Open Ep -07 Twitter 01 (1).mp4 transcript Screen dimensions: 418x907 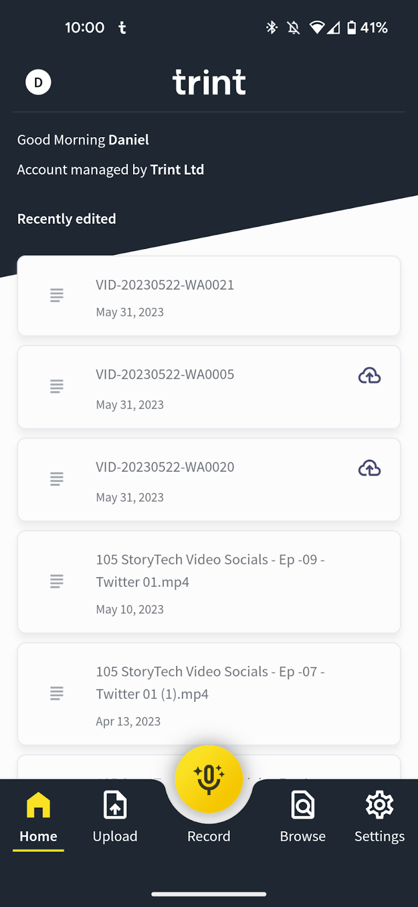210,683
